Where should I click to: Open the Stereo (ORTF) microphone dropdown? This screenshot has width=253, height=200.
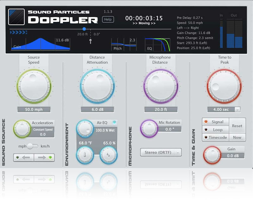[161, 152]
